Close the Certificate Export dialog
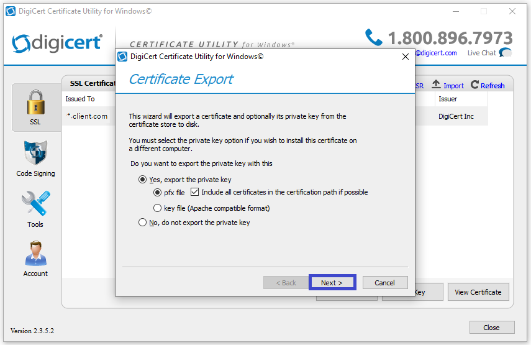The image size is (531, 345). click(x=406, y=57)
